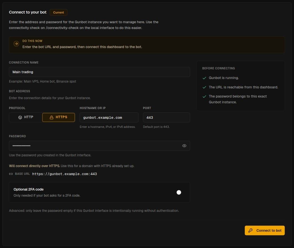Click the base URL https://gunbot.example.com:443 text
Image resolution: width=294 pixels, height=248 pixels.
[64, 174]
